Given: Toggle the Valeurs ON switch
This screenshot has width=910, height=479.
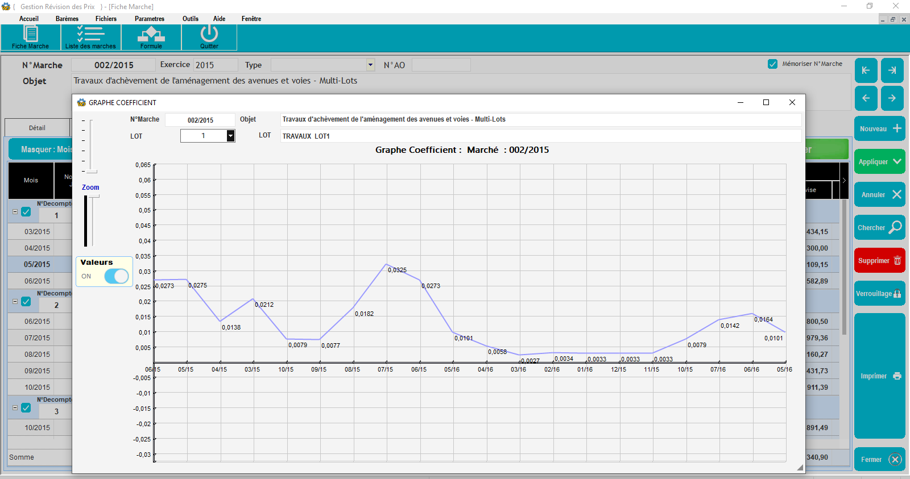Looking at the screenshot, I should point(117,276).
